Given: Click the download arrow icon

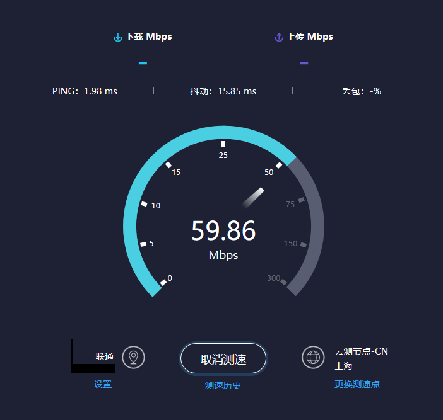Looking at the screenshot, I should tap(117, 37).
